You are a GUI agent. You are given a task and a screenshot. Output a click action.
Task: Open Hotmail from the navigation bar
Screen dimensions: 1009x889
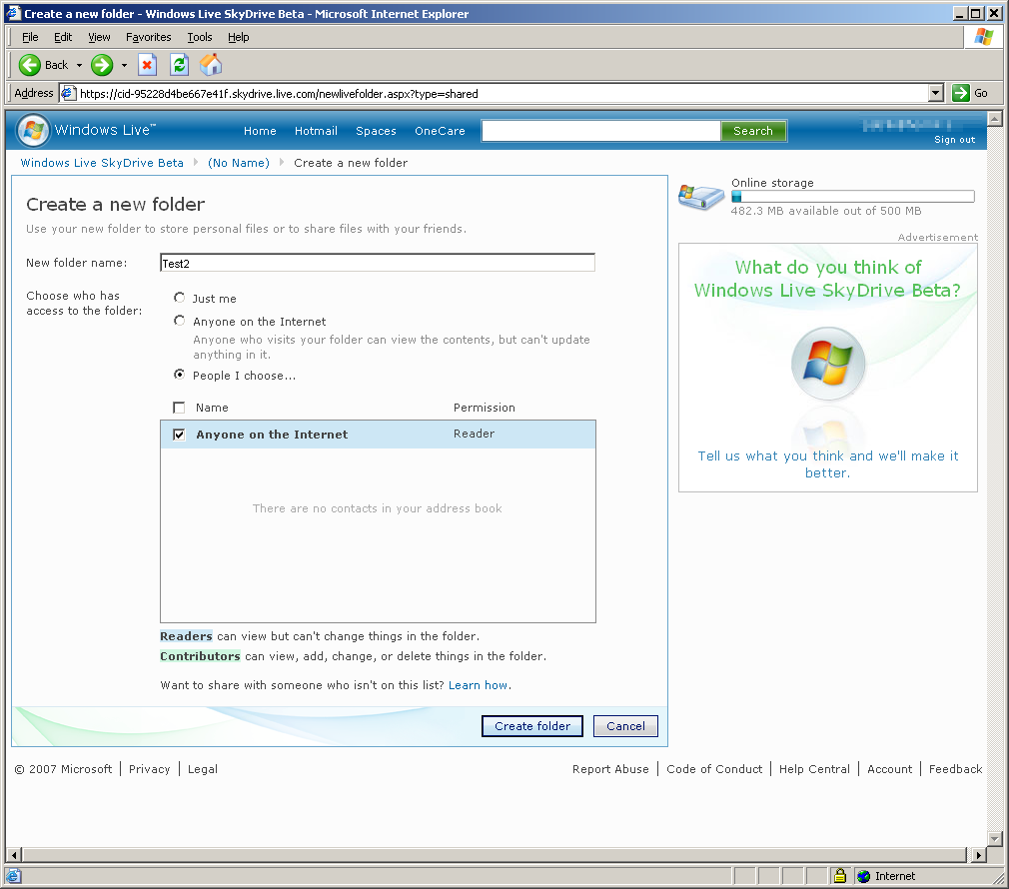(316, 131)
